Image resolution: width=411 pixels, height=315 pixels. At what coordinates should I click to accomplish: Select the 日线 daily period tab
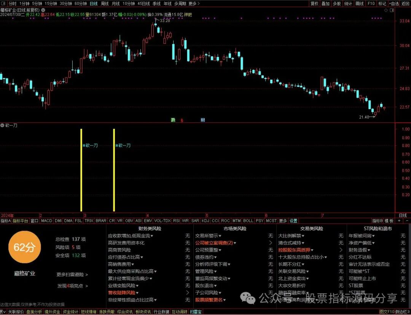94,4
